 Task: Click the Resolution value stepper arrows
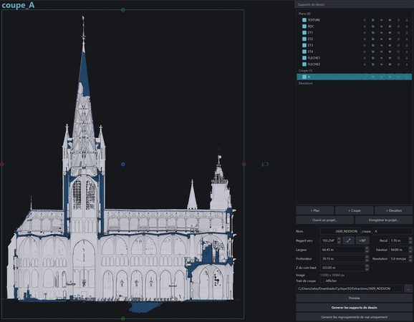[x=410, y=259]
